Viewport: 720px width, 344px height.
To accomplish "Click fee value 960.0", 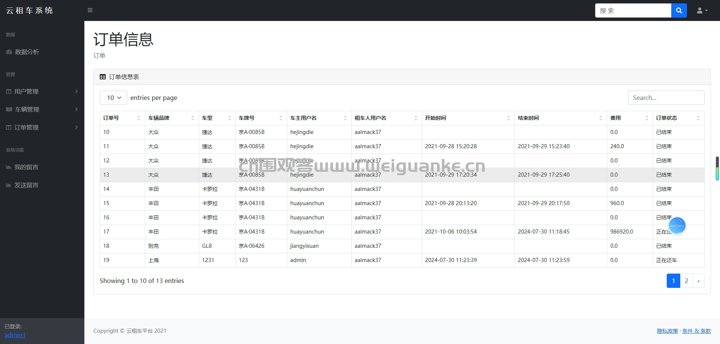I will [x=617, y=203].
